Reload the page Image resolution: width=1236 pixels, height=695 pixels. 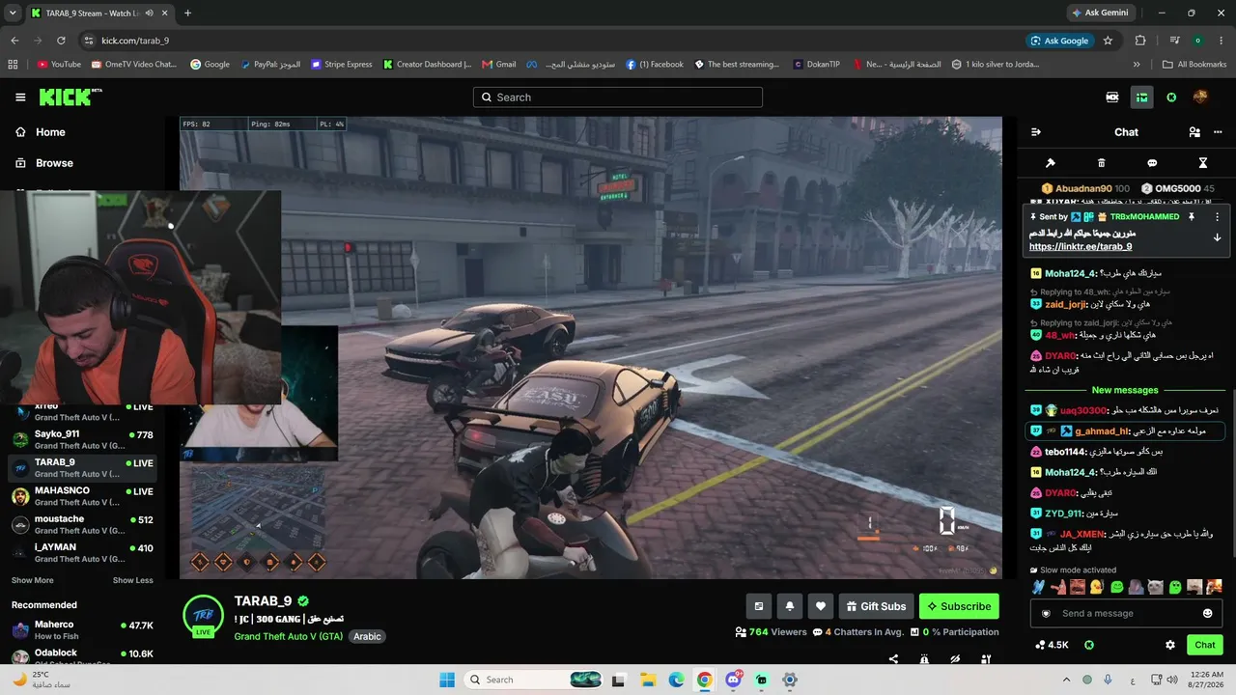click(x=61, y=41)
